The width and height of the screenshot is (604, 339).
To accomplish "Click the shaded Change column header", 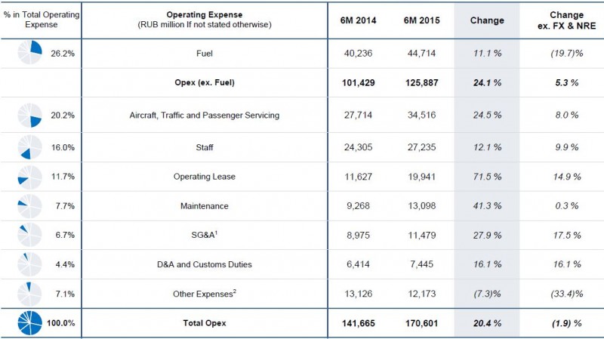I will coord(486,20).
